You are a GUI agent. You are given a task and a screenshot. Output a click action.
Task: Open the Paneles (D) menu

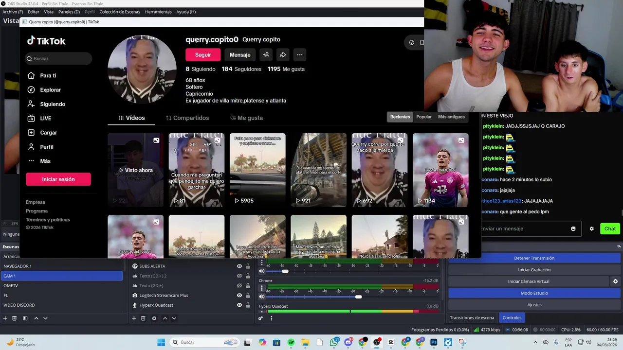point(69,12)
